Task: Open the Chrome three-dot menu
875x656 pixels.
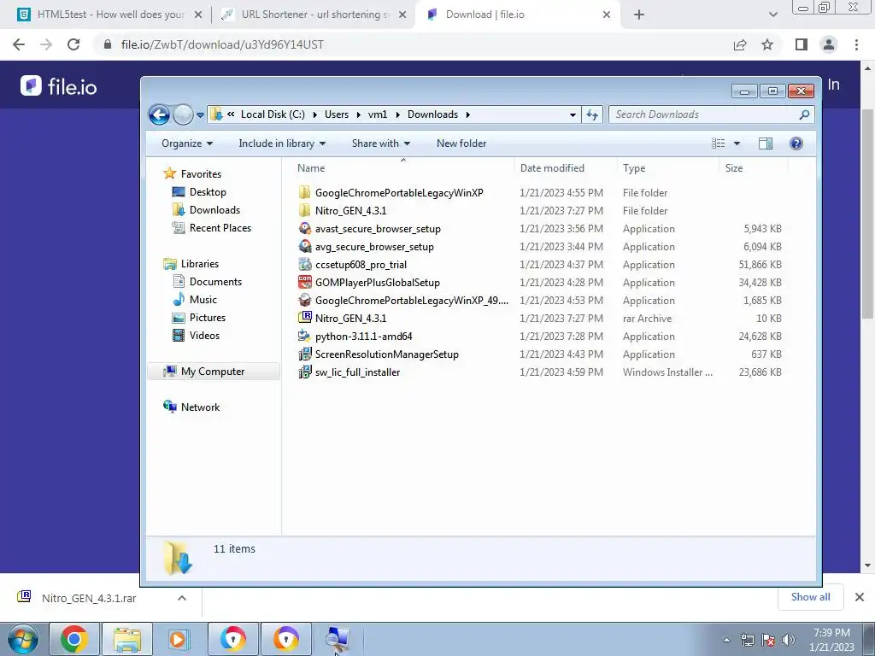Action: click(856, 44)
